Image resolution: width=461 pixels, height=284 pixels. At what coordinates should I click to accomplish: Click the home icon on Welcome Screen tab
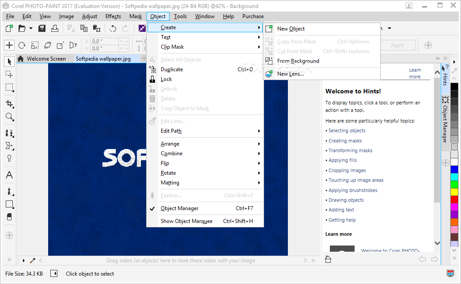pyautogui.click(x=20, y=59)
